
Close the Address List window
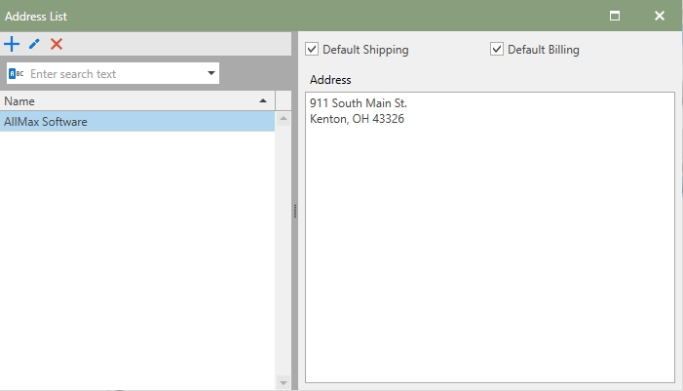click(660, 17)
